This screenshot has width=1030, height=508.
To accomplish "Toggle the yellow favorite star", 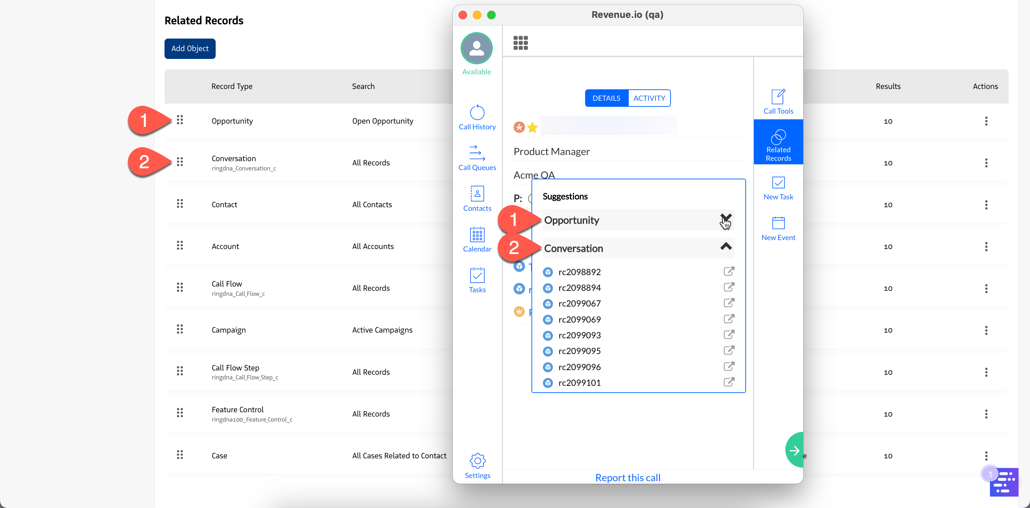I will [x=532, y=128].
